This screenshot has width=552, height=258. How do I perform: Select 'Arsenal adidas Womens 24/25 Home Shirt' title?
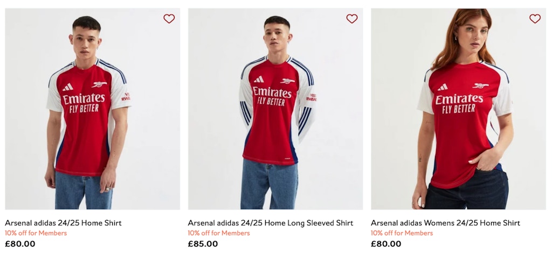click(445, 223)
